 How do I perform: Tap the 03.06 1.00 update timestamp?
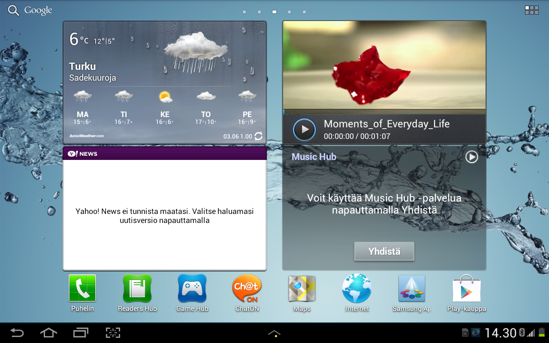coord(238,136)
